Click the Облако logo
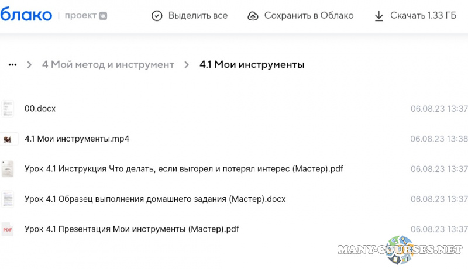This screenshot has width=468, height=269. coord(26,16)
